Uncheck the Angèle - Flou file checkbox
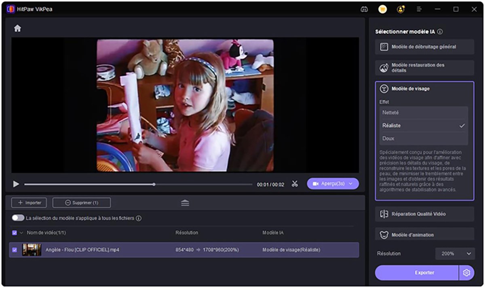This screenshot has height=288, width=485. click(15, 250)
